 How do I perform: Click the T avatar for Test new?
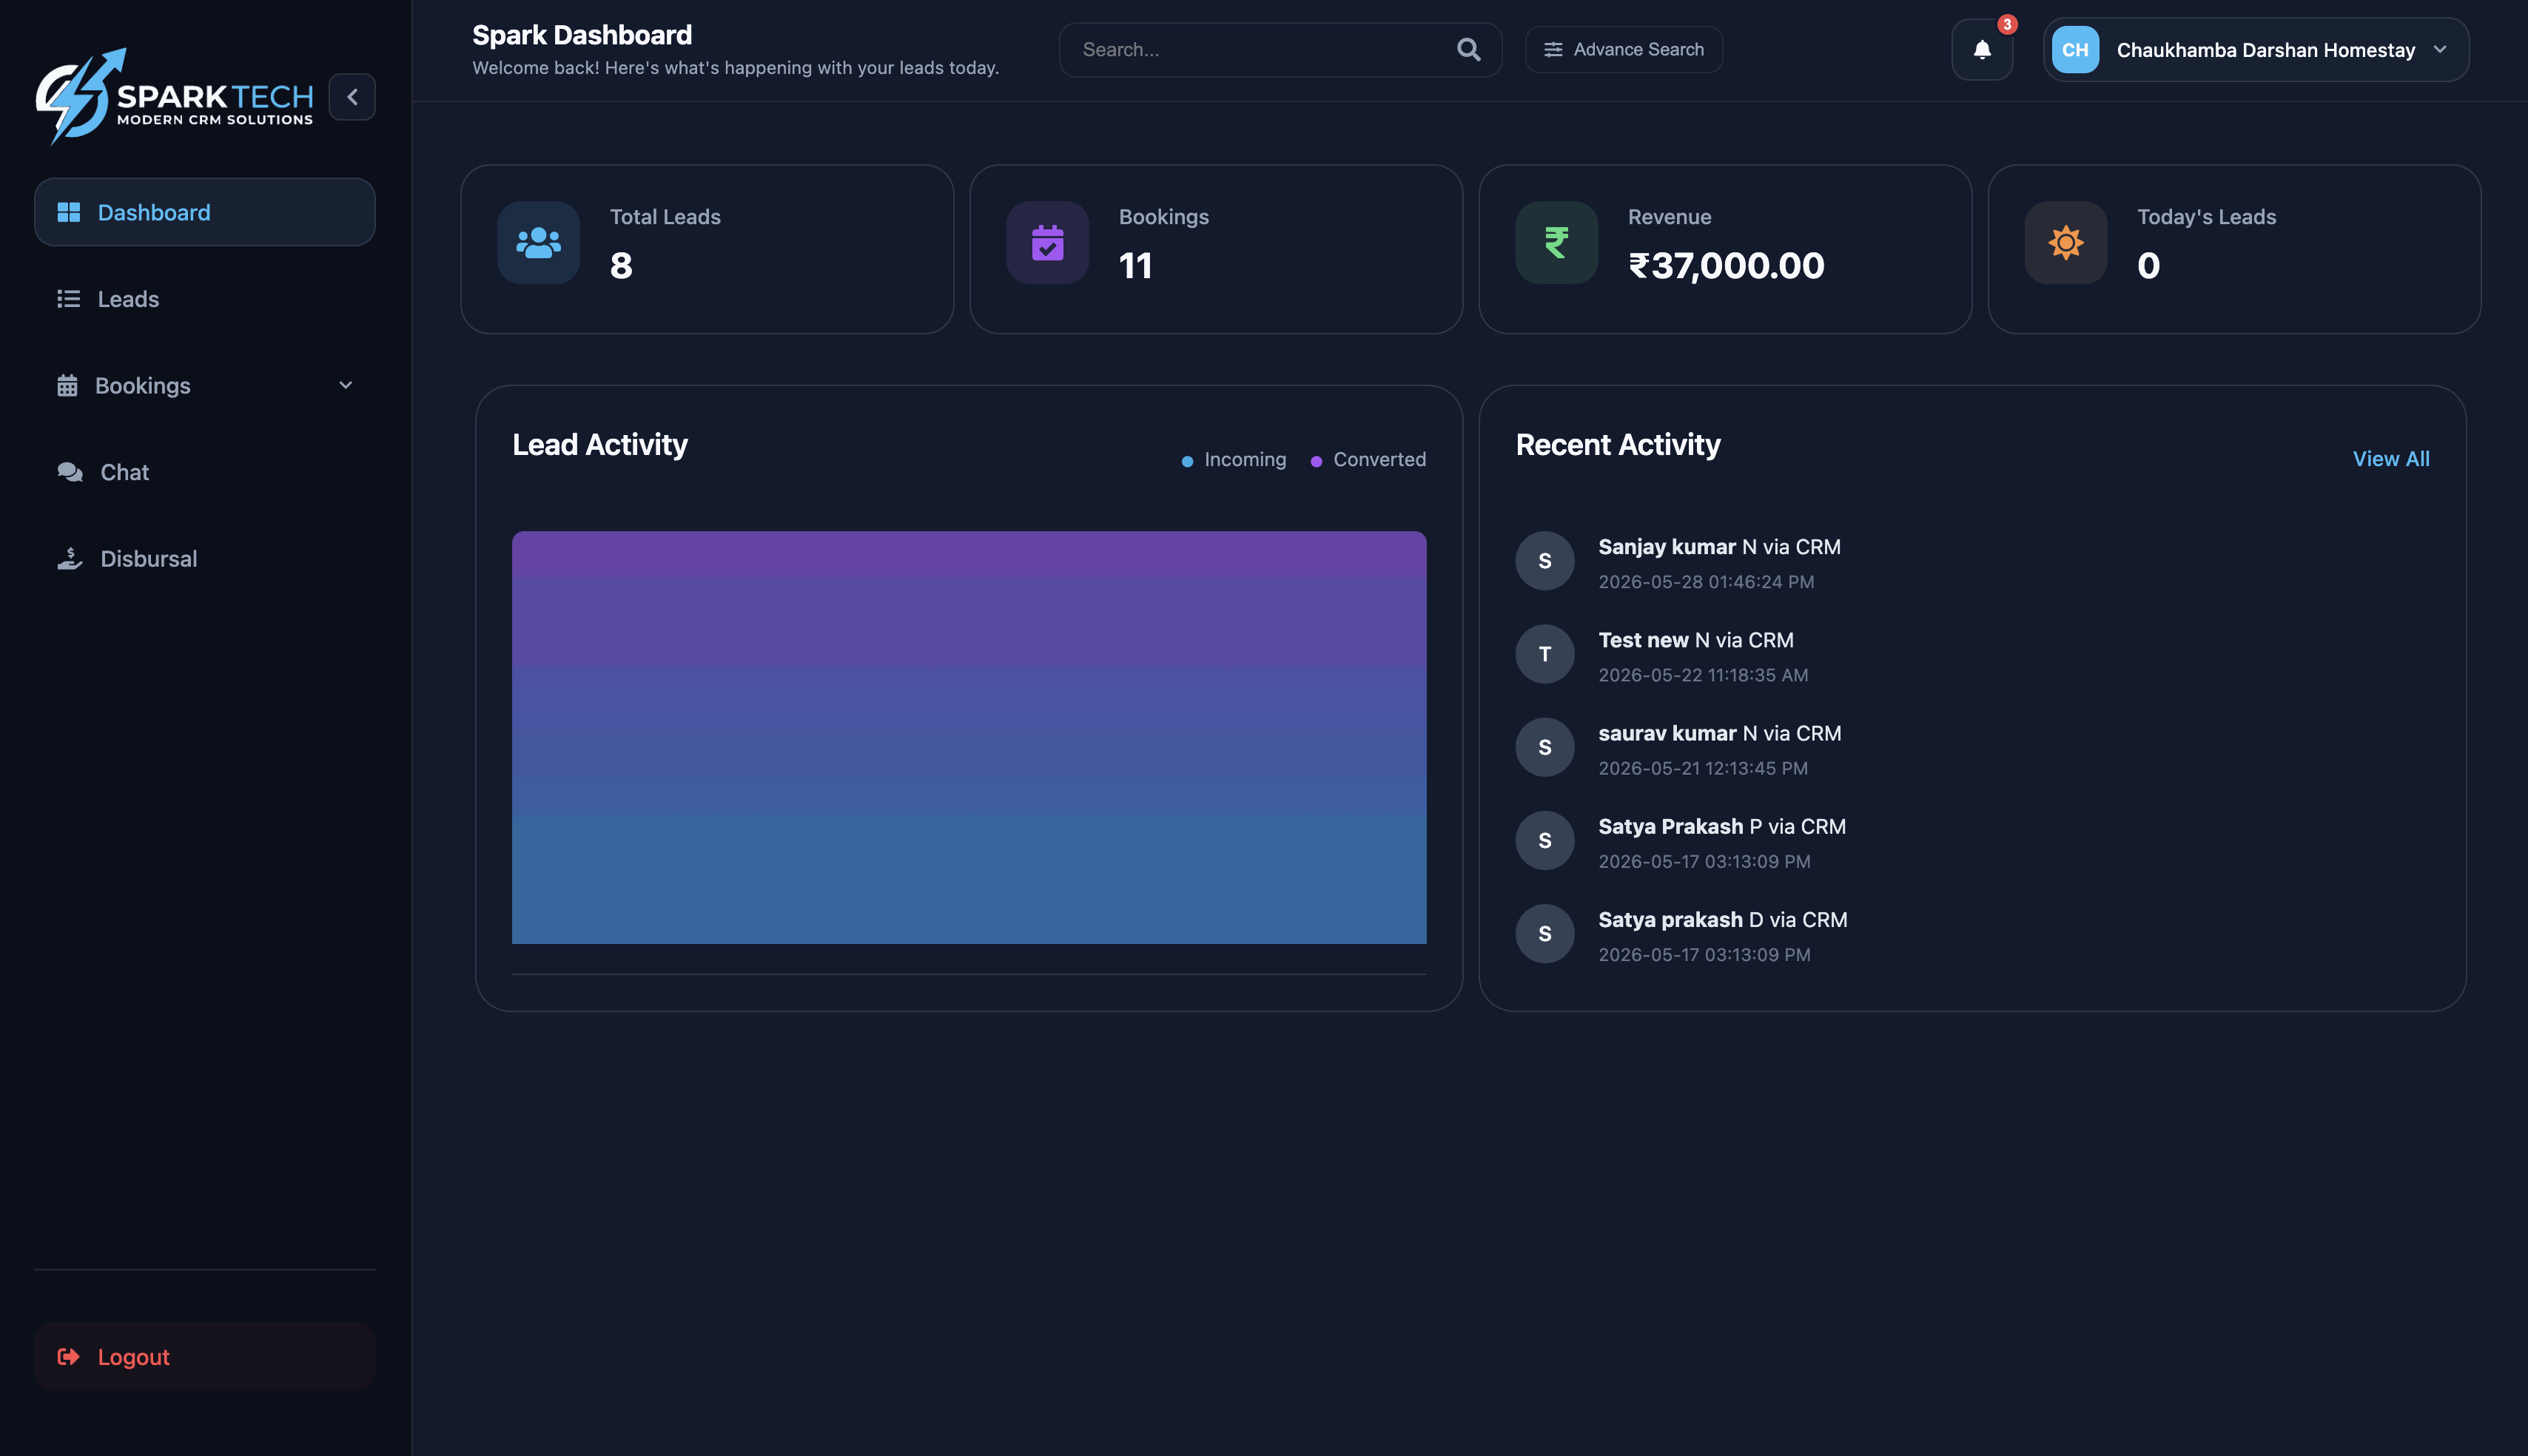[x=1545, y=654]
